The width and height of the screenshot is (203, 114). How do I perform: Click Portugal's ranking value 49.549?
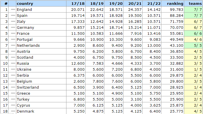(176, 39)
